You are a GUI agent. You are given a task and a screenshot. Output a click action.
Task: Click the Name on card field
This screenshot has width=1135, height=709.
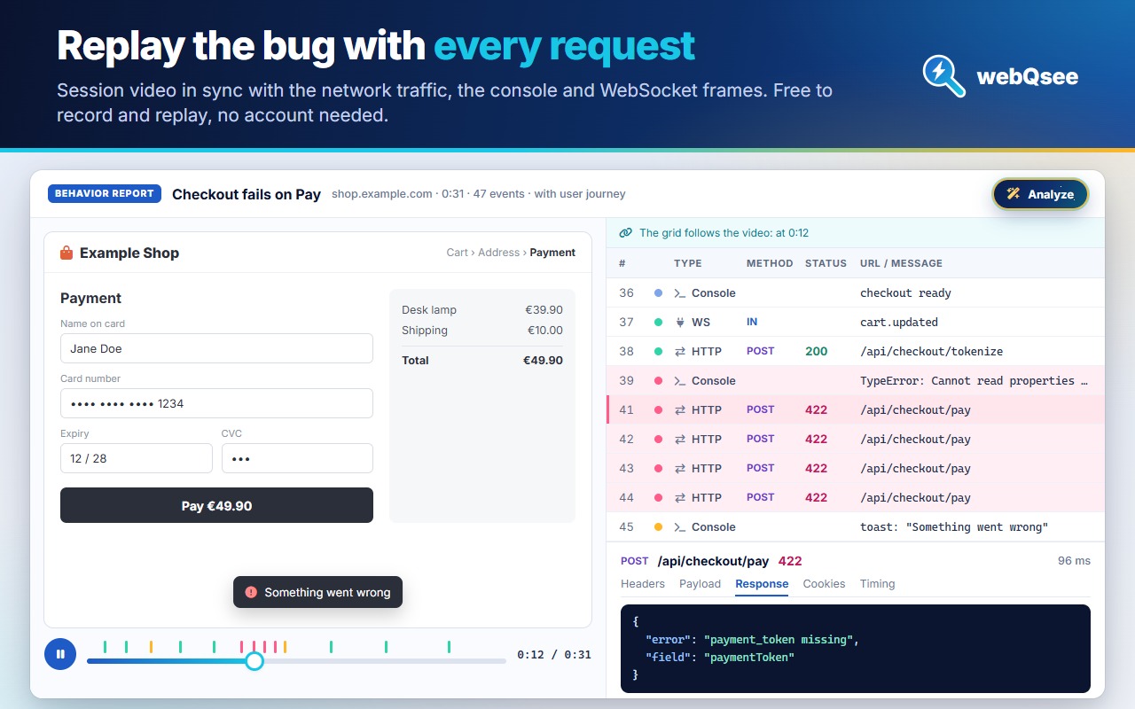click(x=216, y=348)
